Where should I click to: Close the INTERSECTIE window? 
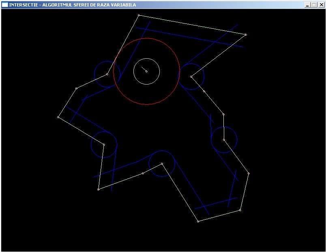point(321,5)
